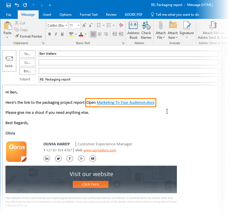The height and width of the screenshot is (215, 229).
Task: Click the To... button
Action: [x=27, y=54]
